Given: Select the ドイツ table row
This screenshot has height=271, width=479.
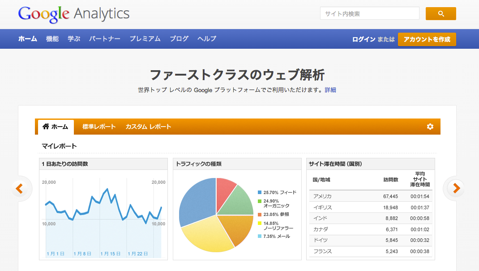Looking at the screenshot, I should click(x=371, y=240).
